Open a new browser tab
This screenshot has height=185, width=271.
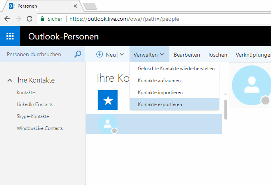click(90, 6)
